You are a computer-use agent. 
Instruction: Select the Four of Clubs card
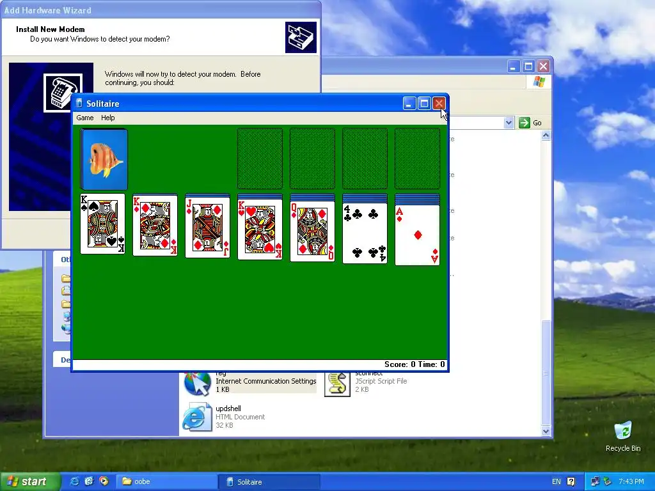[x=365, y=233]
